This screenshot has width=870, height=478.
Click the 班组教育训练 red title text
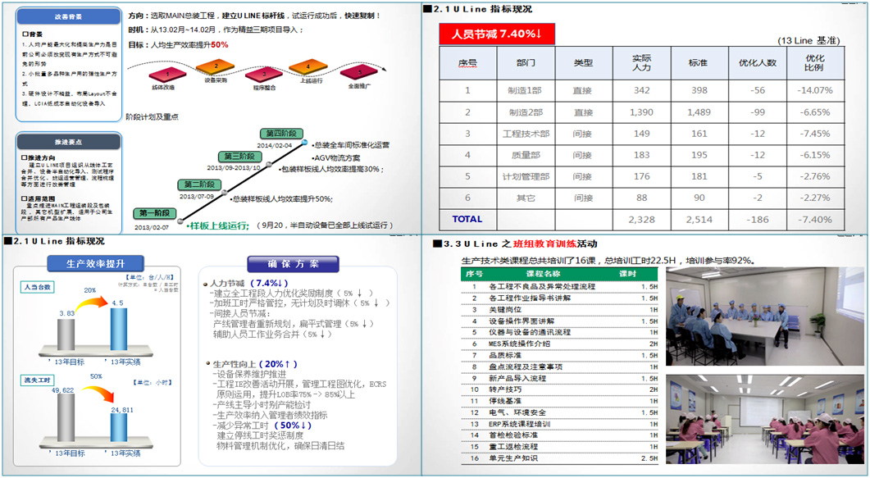(544, 244)
